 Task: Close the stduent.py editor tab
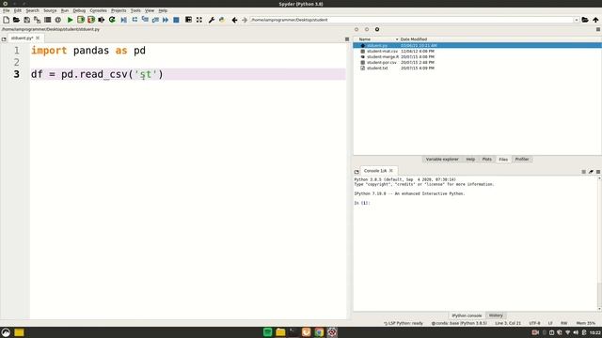38,38
